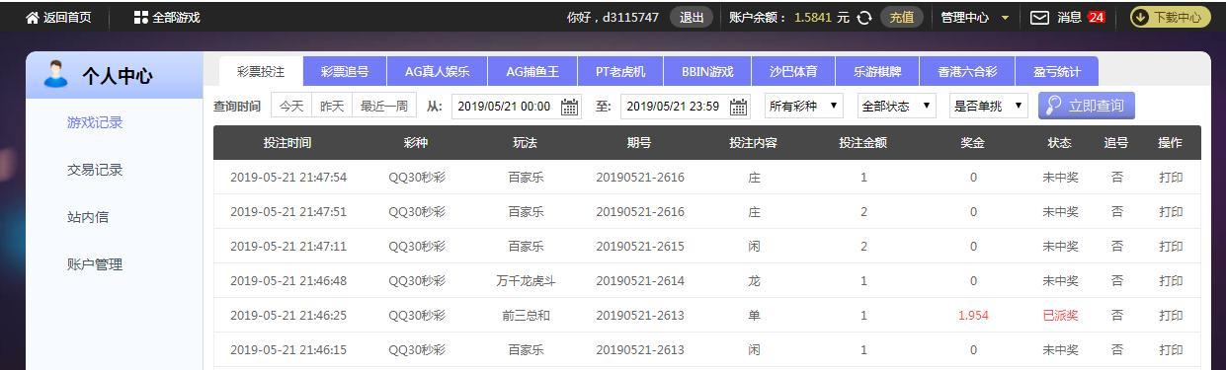This screenshot has height=370, width=1226.
Task: Print the 21:47:11 bet record
Action: pos(1171,246)
